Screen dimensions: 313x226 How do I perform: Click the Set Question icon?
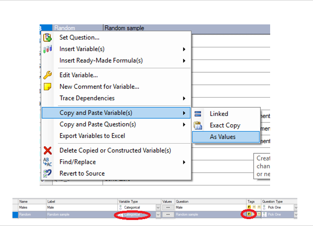coord(47,37)
